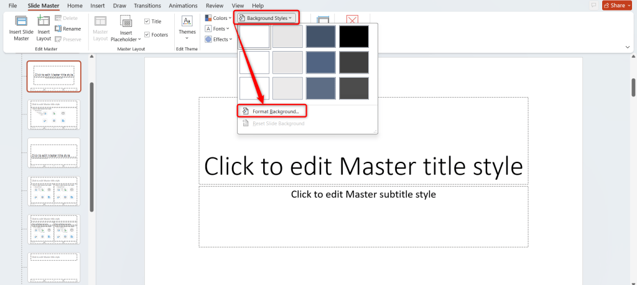Click the paint bucket icon beside Format Background
Image resolution: width=637 pixels, height=285 pixels.
pos(245,111)
